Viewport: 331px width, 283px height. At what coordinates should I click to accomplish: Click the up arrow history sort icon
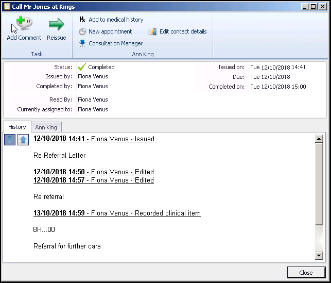23,140
